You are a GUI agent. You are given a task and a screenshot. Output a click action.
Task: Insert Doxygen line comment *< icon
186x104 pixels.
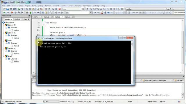click(x=38, y=13)
